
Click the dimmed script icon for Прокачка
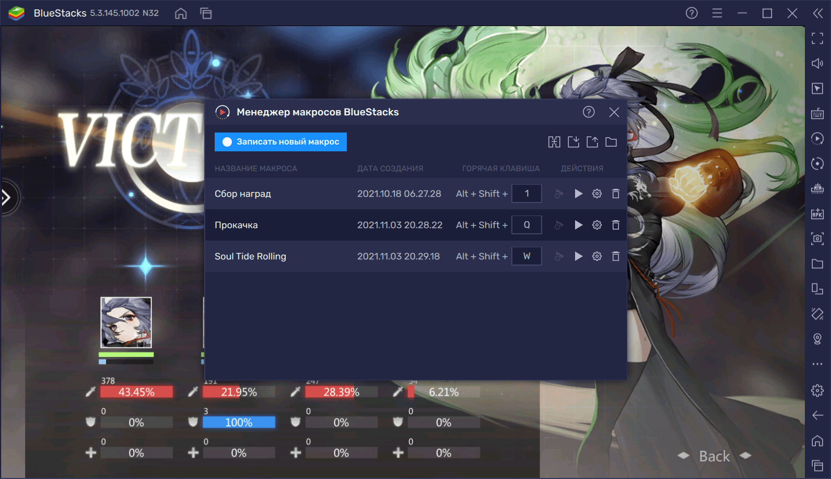pyautogui.click(x=559, y=225)
